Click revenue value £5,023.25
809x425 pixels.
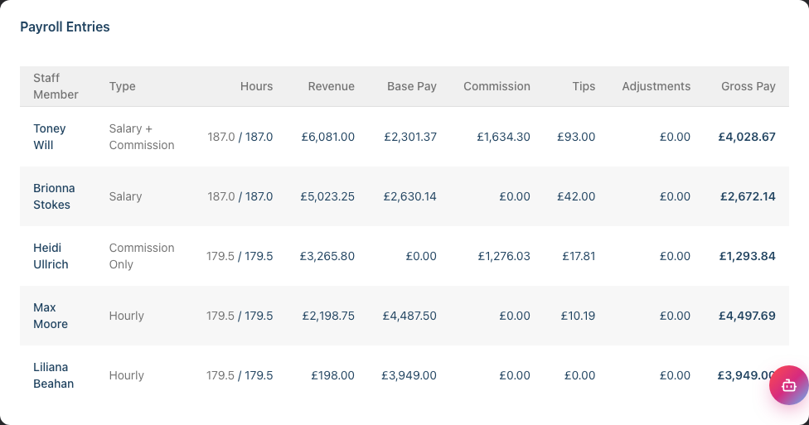pos(327,196)
